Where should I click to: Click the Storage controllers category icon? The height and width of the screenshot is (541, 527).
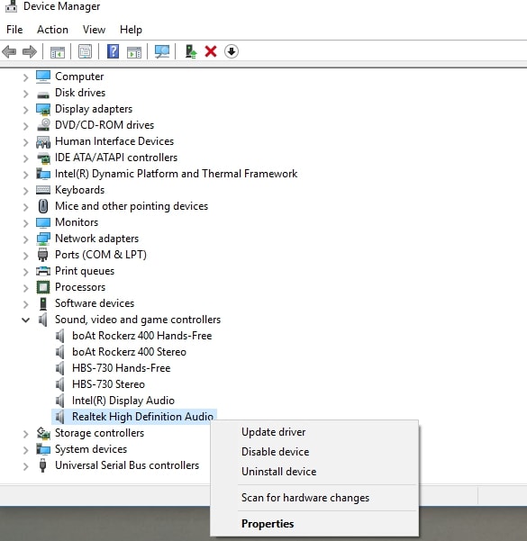43,433
